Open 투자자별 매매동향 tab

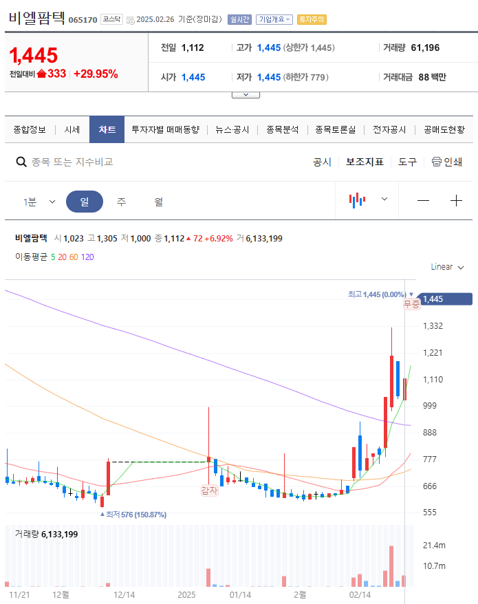click(x=166, y=130)
